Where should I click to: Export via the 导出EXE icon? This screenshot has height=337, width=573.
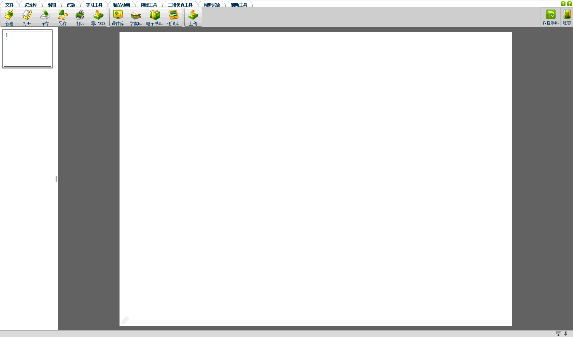pyautogui.click(x=98, y=17)
